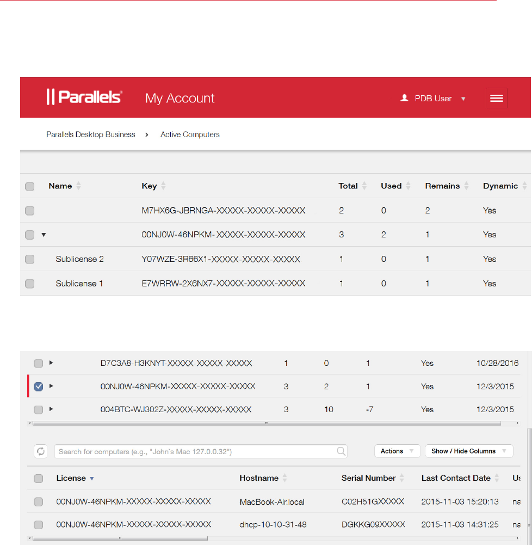532x545 pixels.
Task: Check the 004BTC-WJ302Z row checkbox
Action: pos(39,409)
